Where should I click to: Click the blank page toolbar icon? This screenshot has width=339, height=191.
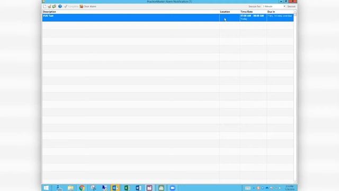coord(44,6)
